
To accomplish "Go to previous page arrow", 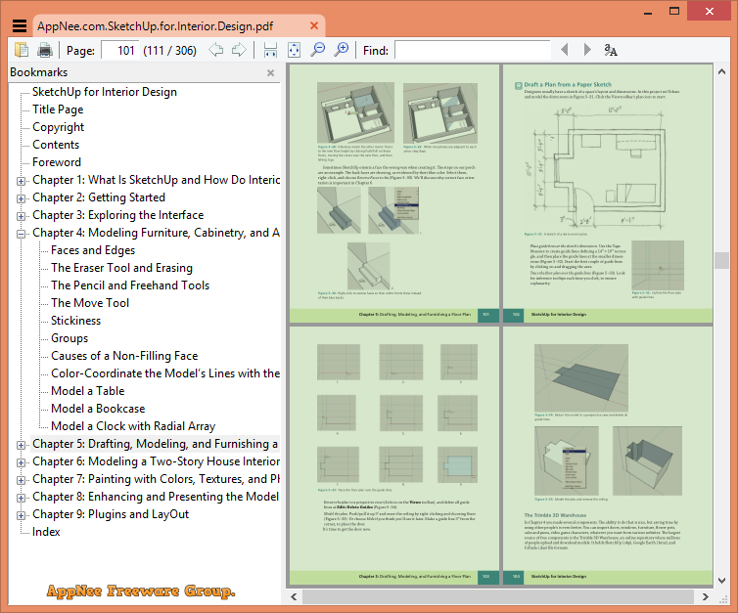I will (216, 50).
